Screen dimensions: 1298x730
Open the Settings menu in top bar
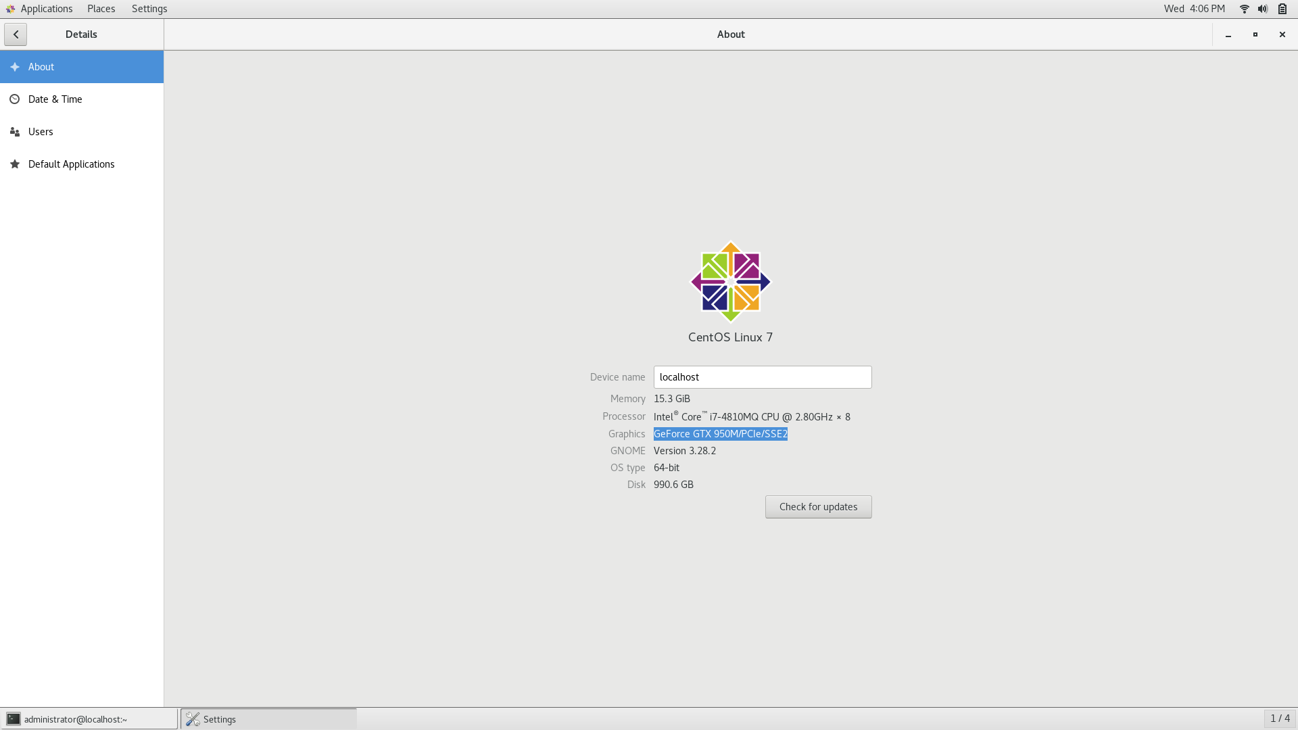pos(149,9)
